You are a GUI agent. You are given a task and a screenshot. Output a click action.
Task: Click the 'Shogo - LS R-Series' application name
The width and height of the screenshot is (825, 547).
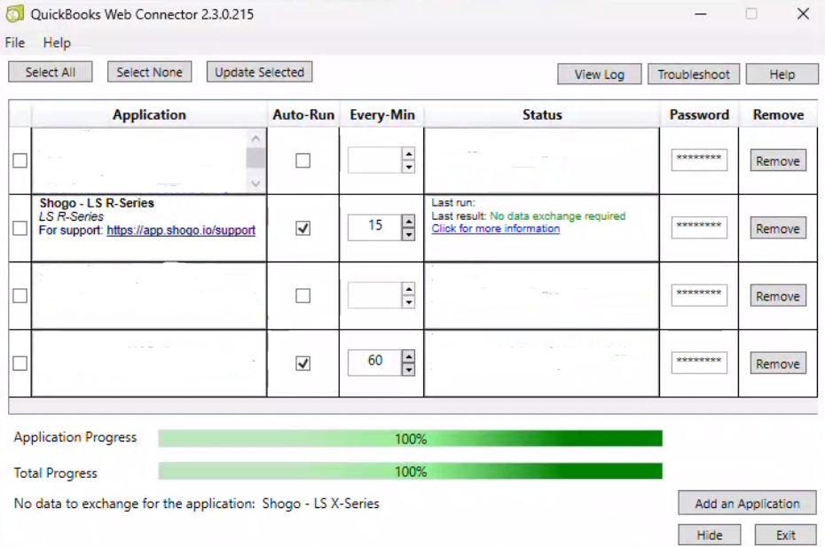tap(97, 203)
